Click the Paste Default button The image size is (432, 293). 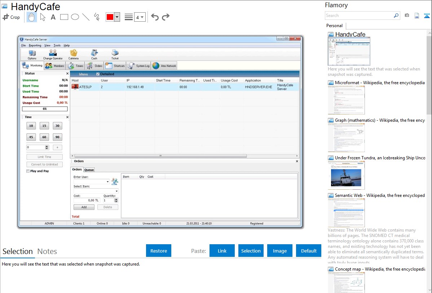coord(309,251)
